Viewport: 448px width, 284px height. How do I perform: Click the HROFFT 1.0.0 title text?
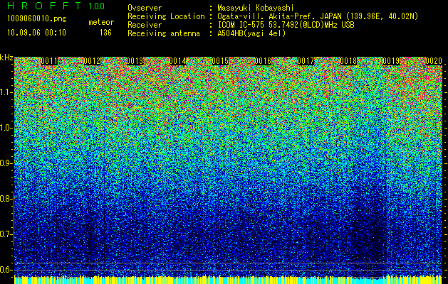56,6
